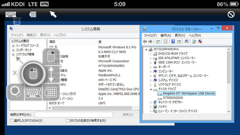Click the central mouse button in overlay
Screen dimensions: 240x135
(33, 74)
